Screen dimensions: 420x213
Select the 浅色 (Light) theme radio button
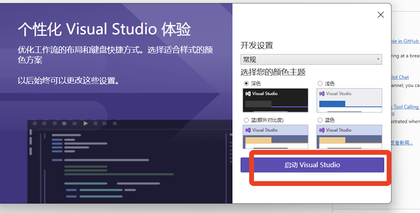320,84
